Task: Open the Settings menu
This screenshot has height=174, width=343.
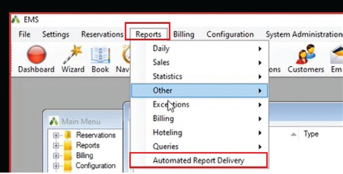Action: pos(56,34)
